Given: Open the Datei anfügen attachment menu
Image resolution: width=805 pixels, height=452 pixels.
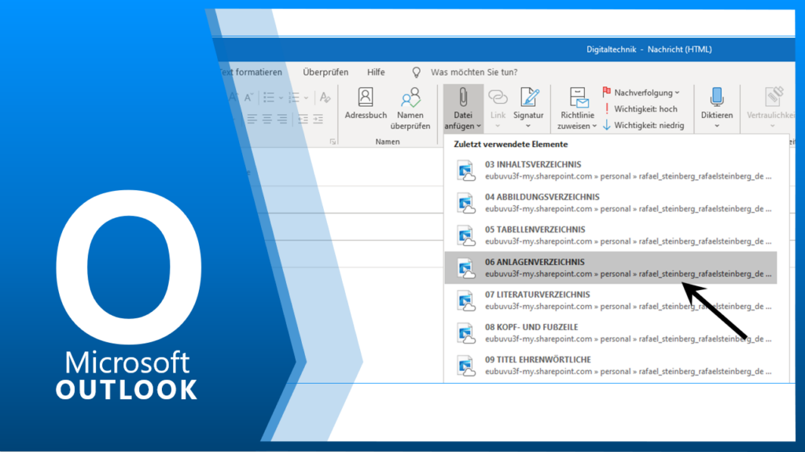Looking at the screenshot, I should point(463,109).
